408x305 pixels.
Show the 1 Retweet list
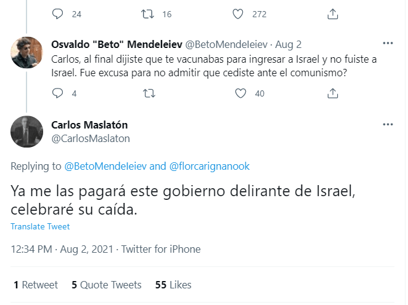click(x=36, y=285)
